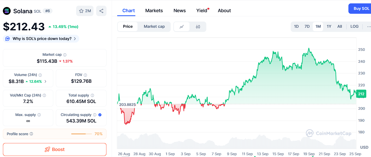Click the info icon next to Circulating supply
371x157 pixels.
(95, 115)
